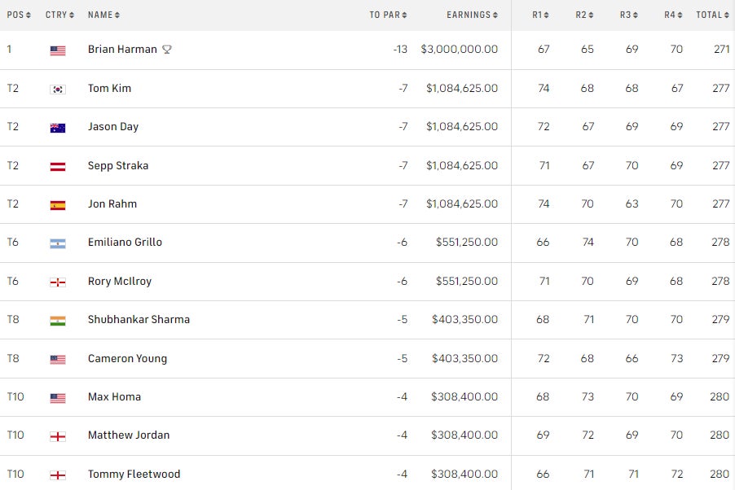Click the Argentina flag beside Emiliano Grillo
Screen dimensions: 735x490
[57, 243]
